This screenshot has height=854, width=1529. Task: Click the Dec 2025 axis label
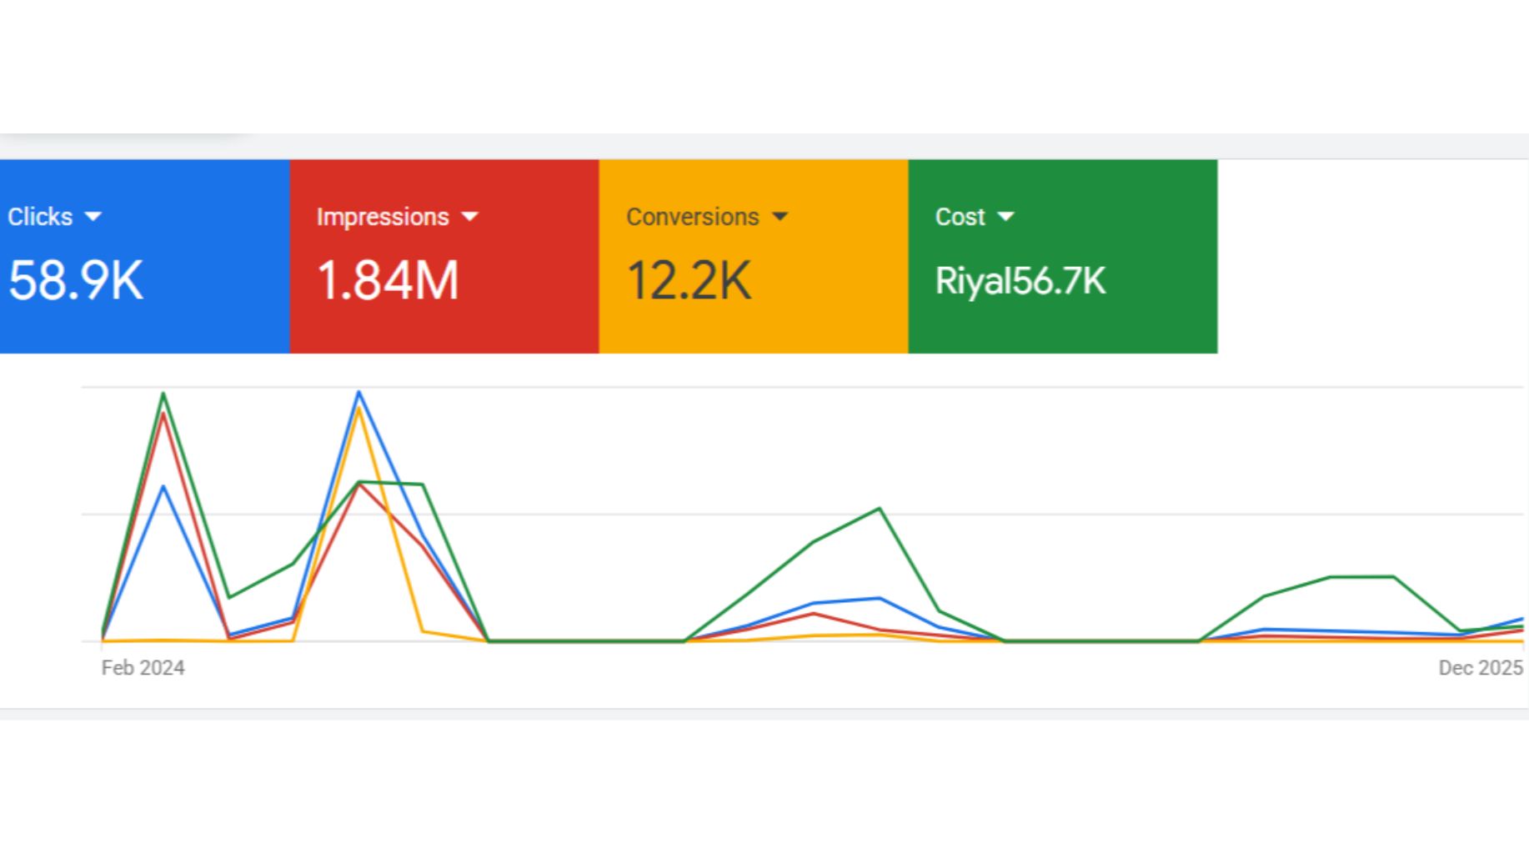coord(1480,668)
